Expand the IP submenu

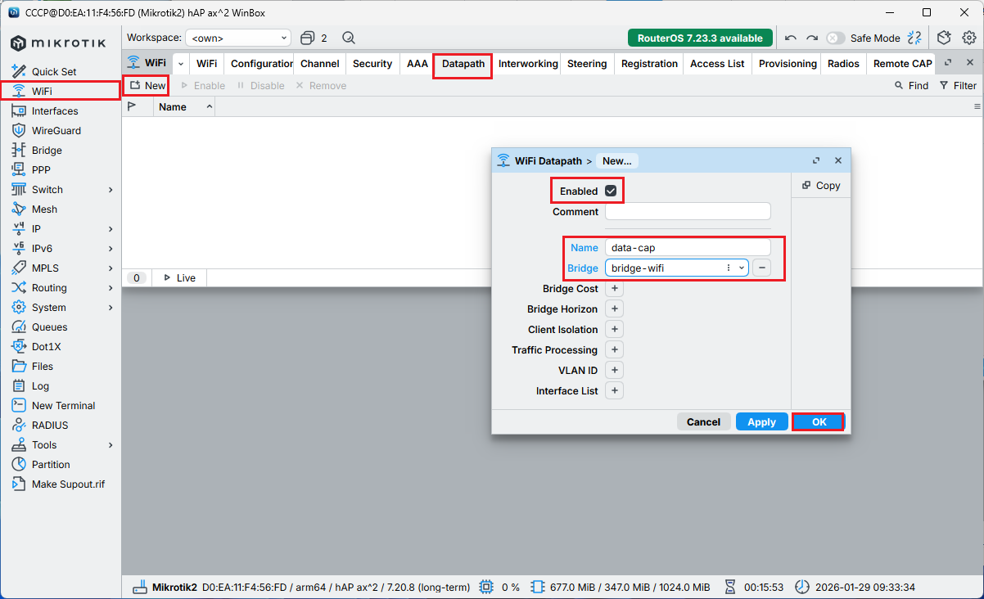point(111,229)
